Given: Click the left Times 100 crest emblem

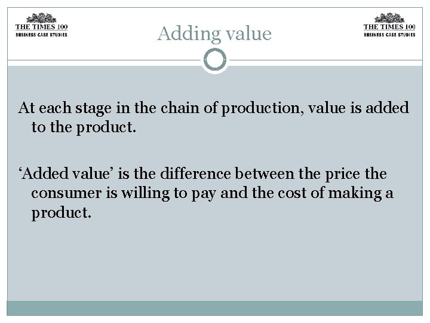Looking at the screenshot, I should [x=41, y=18].
